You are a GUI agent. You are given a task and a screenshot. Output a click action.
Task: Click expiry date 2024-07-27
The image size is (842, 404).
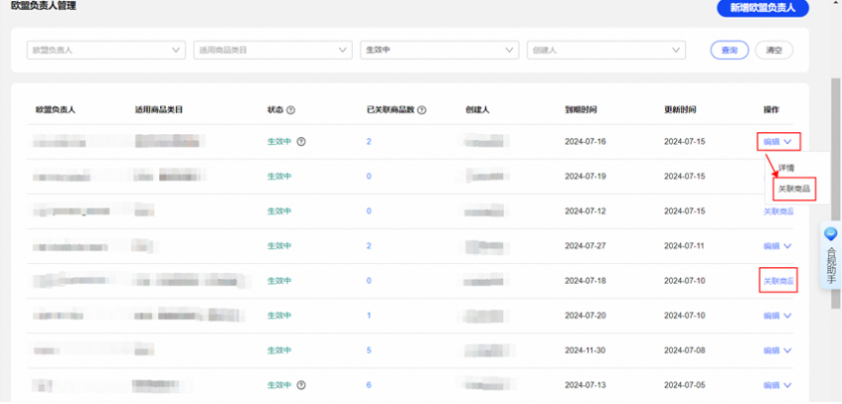(586, 246)
